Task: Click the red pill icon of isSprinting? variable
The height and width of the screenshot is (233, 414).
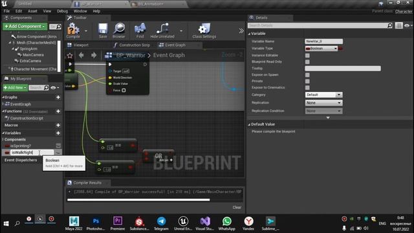Action: [7, 146]
